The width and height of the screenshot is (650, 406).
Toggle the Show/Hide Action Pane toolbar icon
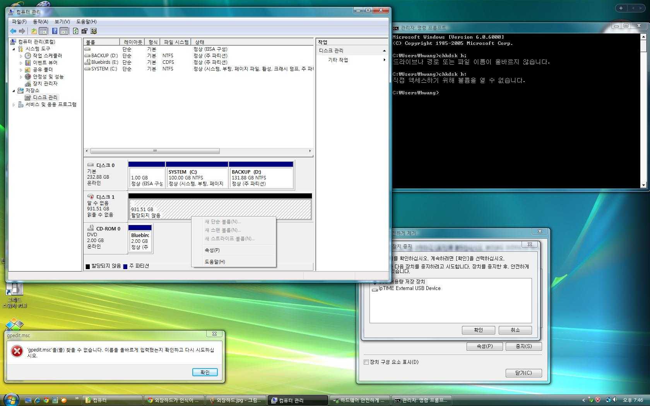point(64,31)
